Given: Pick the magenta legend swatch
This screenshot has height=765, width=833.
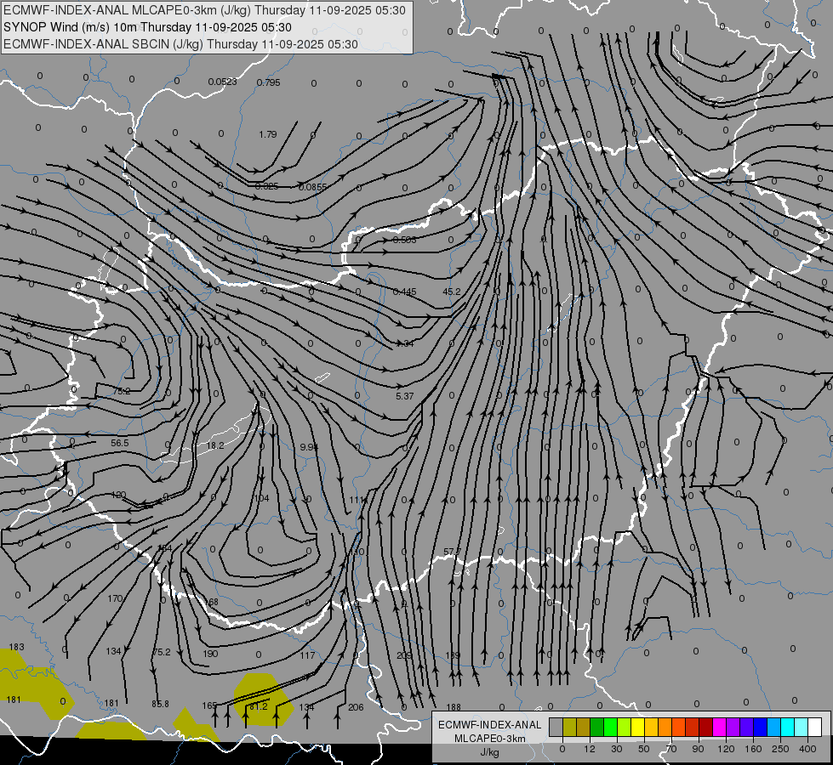Looking at the screenshot, I should click(720, 727).
